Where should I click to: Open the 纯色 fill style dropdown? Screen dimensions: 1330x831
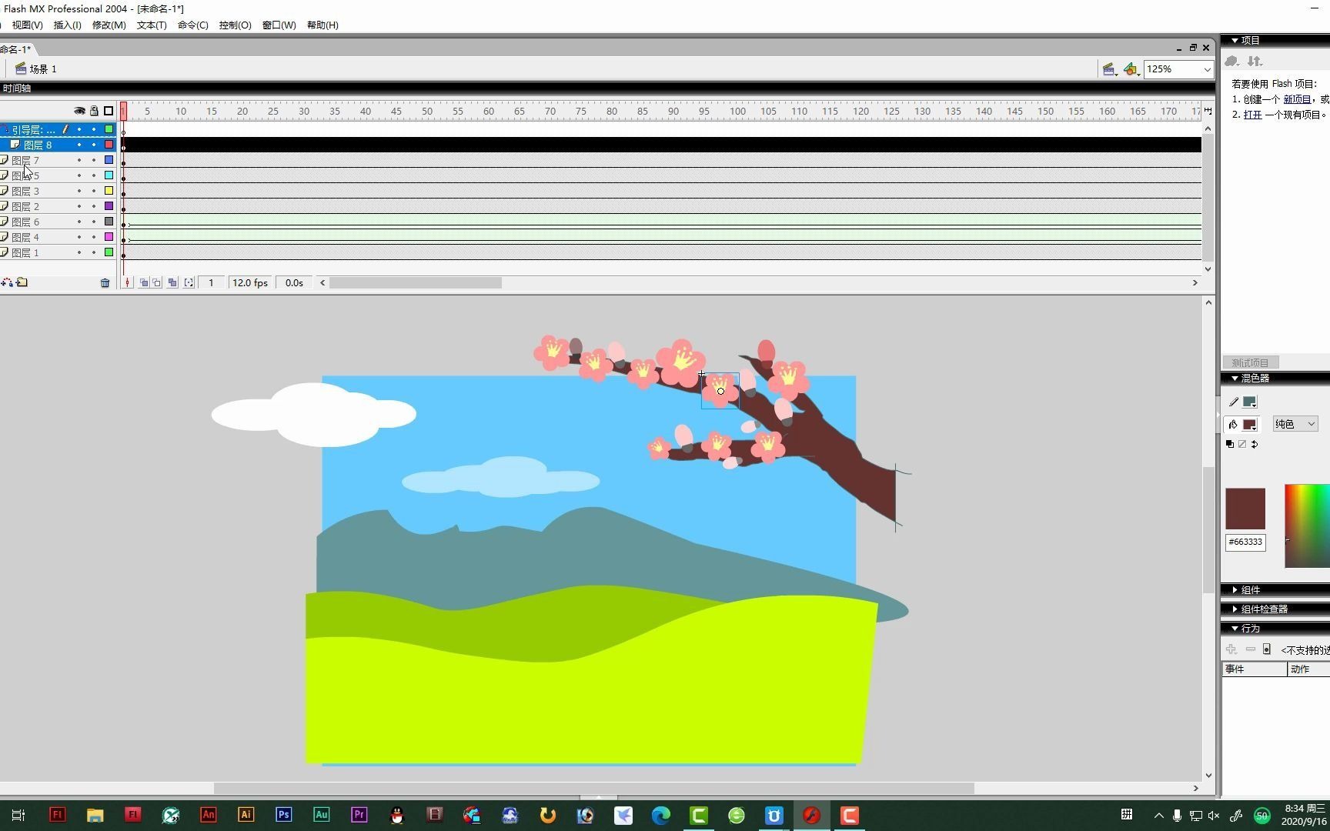(1295, 424)
